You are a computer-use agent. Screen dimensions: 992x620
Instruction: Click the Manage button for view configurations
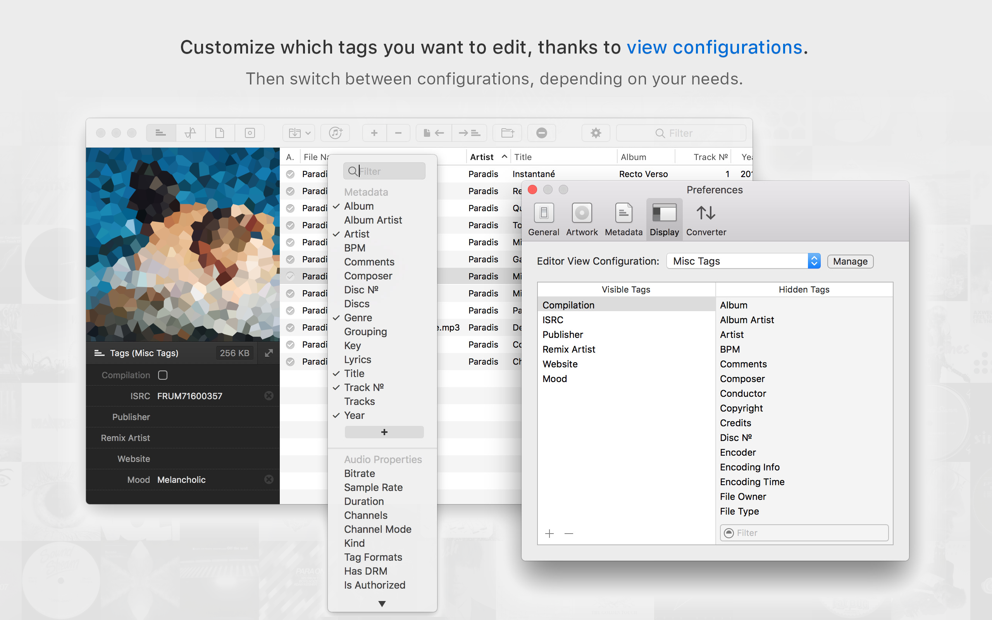click(850, 261)
